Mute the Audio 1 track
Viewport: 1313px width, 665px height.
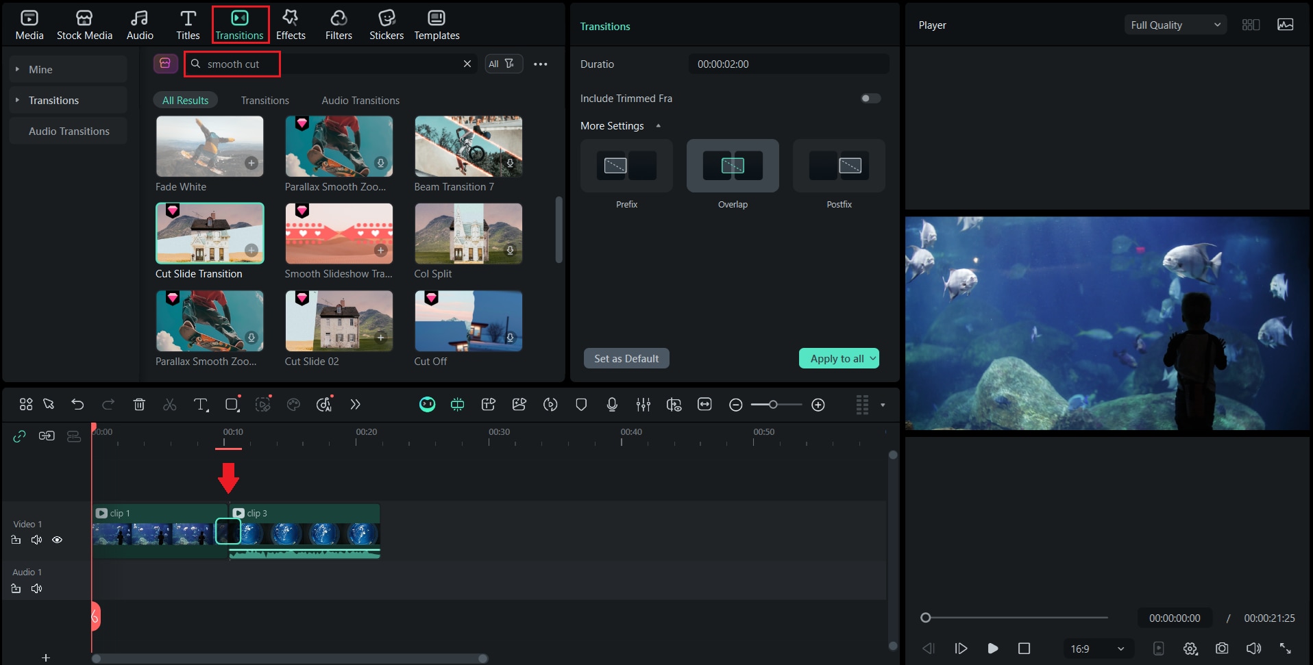click(37, 588)
